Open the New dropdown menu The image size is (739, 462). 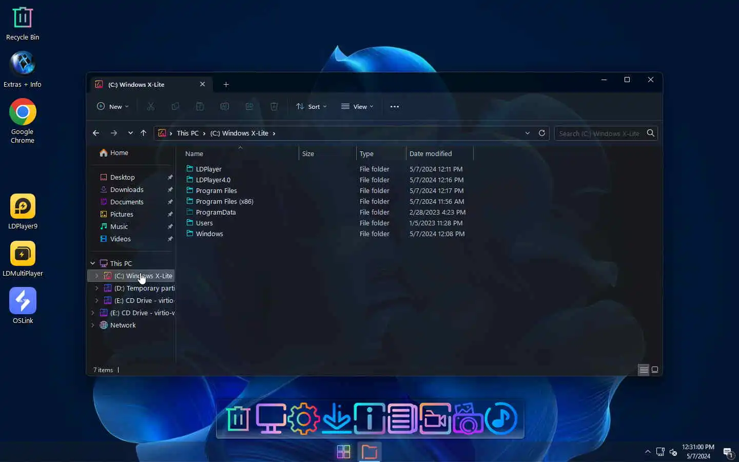point(113,106)
